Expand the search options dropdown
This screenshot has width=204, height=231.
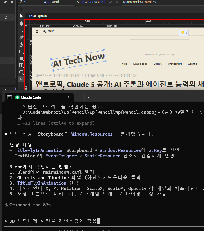[x=12, y=18]
